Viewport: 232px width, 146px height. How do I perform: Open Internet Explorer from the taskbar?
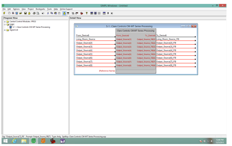click(14, 141)
